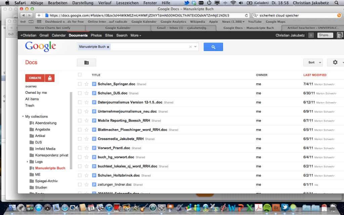This screenshot has width=344, height=215.
Task: Open the Darstellung menu
Action: (x=83, y=3)
